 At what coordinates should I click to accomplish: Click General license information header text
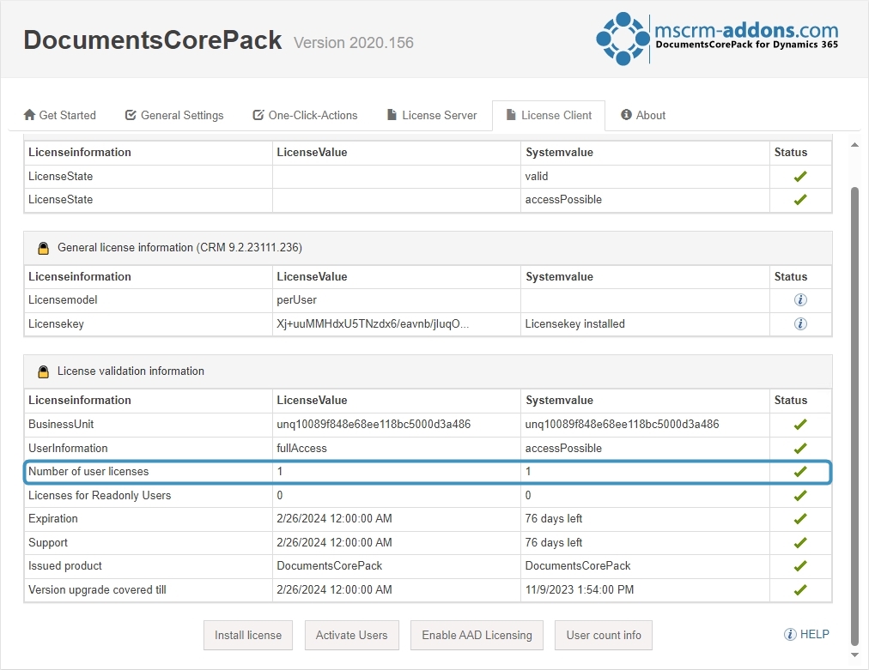[179, 248]
